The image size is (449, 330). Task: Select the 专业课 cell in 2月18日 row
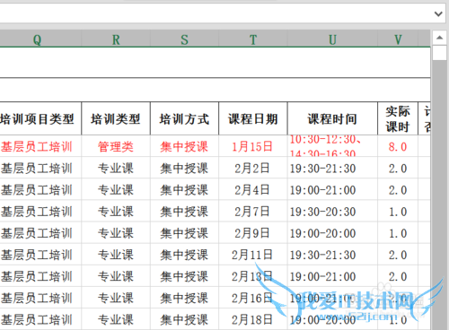116,319
